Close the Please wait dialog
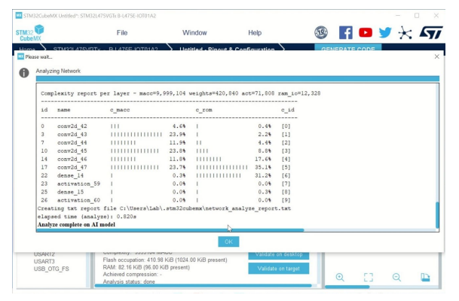The image size is (459, 301). click(436, 56)
